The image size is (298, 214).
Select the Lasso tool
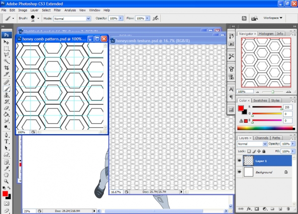point(6,55)
